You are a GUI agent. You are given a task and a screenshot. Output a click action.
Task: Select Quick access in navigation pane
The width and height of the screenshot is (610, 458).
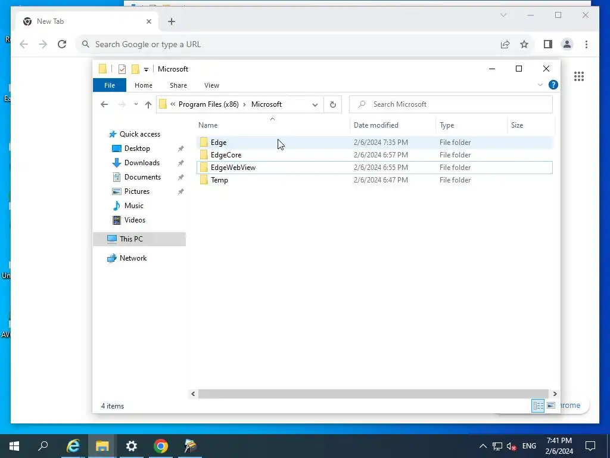tap(139, 134)
